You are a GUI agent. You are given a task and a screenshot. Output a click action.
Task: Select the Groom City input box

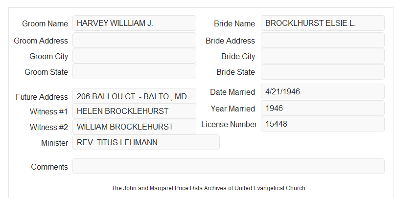134,56
